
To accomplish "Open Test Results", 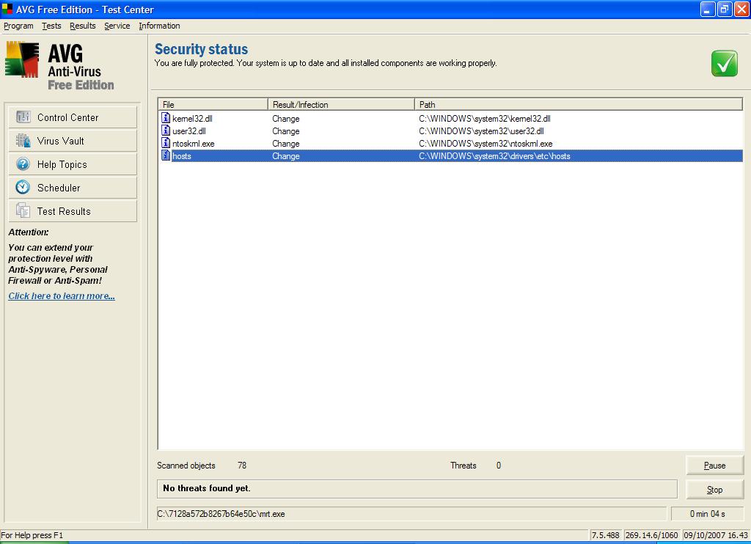I will click(x=73, y=211).
